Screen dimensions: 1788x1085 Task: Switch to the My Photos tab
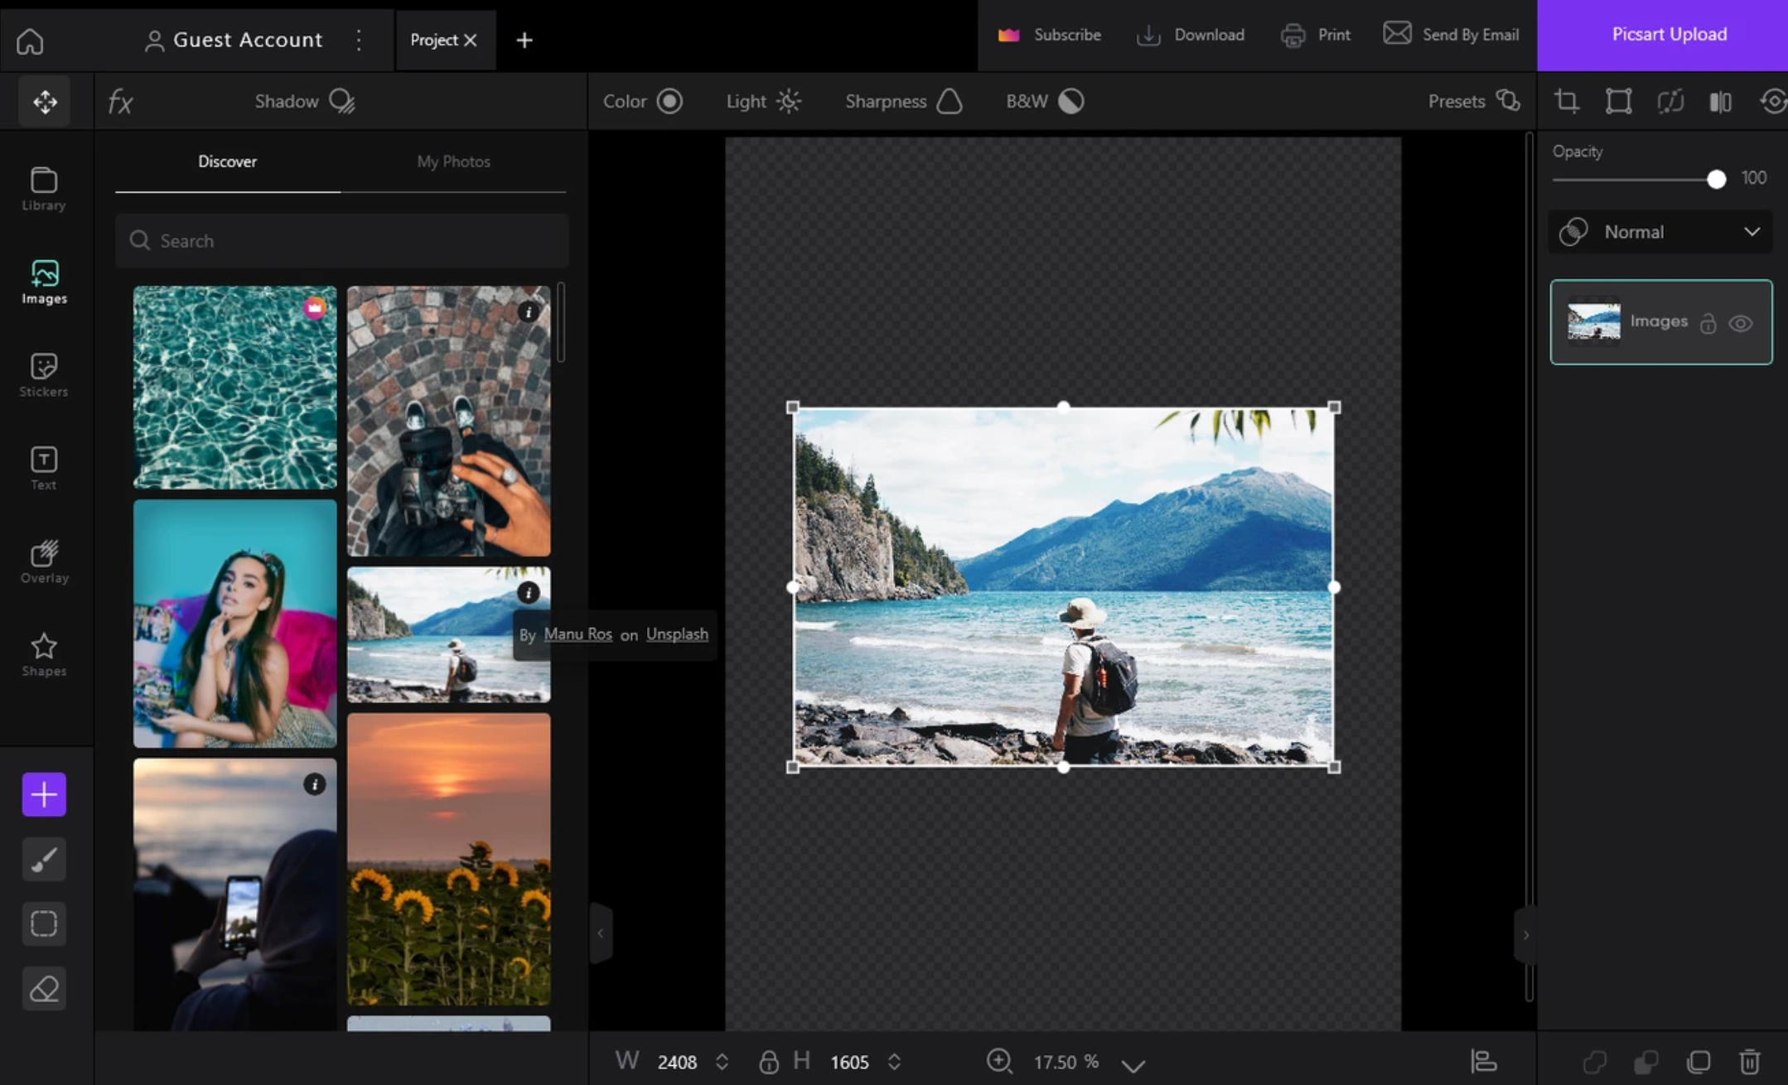(x=452, y=162)
